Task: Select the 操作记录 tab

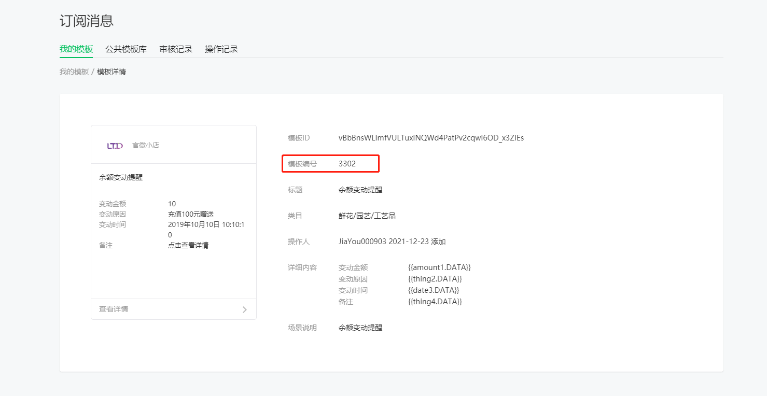Action: 221,49
